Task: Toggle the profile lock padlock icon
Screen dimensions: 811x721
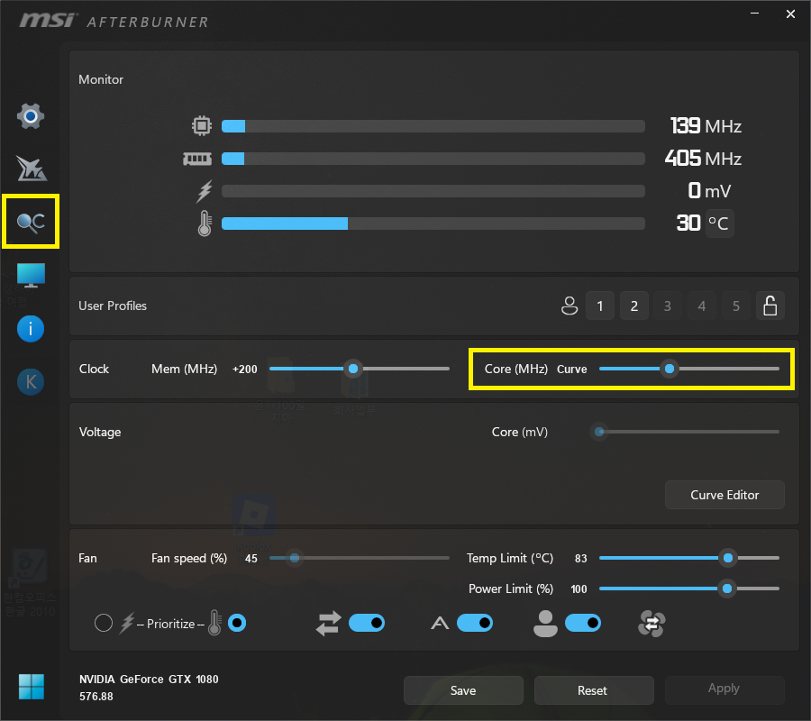Action: coord(770,306)
